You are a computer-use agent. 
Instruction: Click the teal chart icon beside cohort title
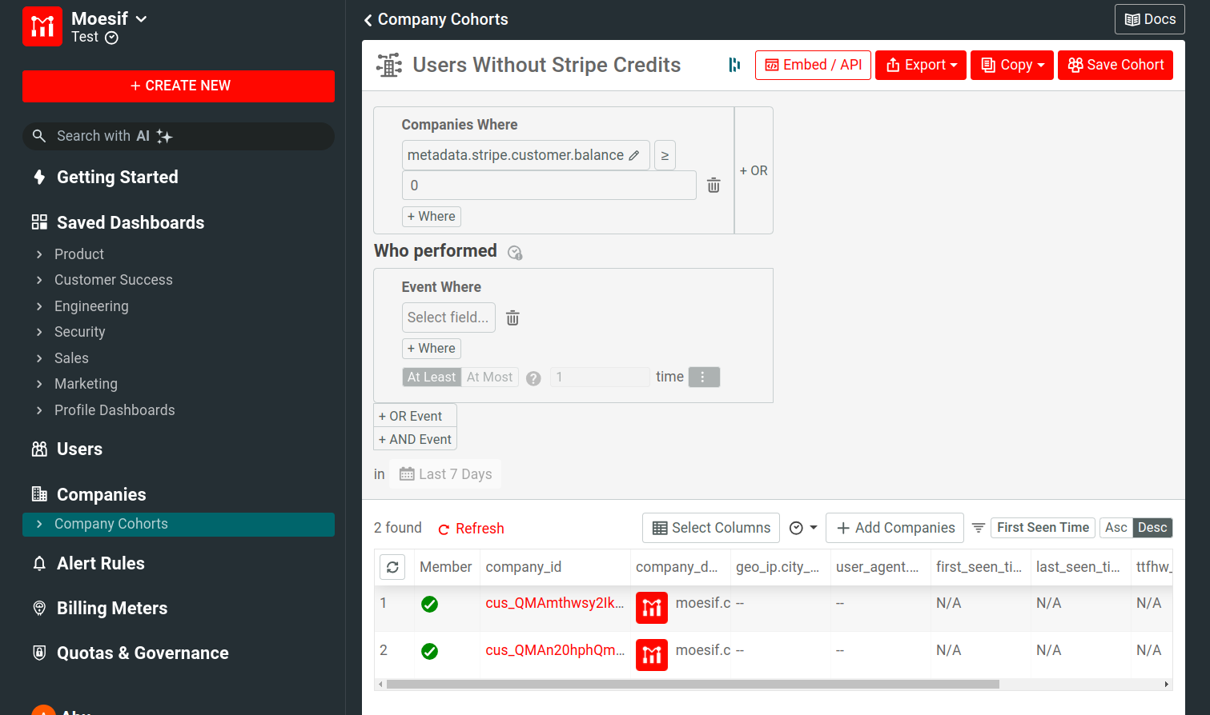[x=734, y=65]
